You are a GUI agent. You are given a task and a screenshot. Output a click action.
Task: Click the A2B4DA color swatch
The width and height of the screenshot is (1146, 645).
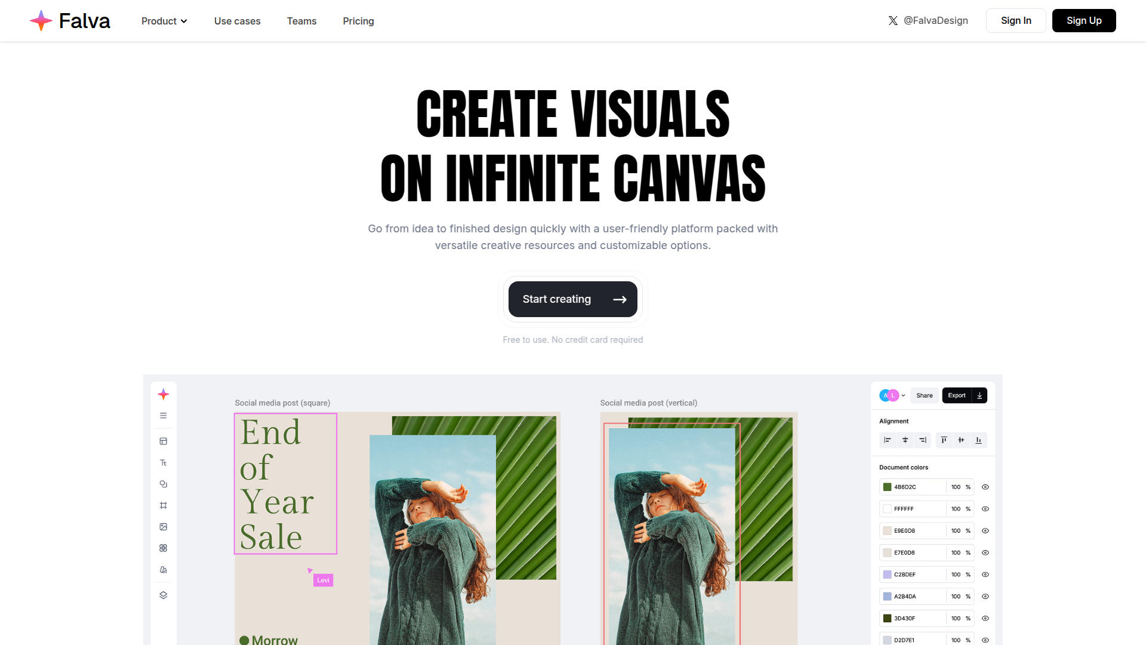(x=888, y=597)
